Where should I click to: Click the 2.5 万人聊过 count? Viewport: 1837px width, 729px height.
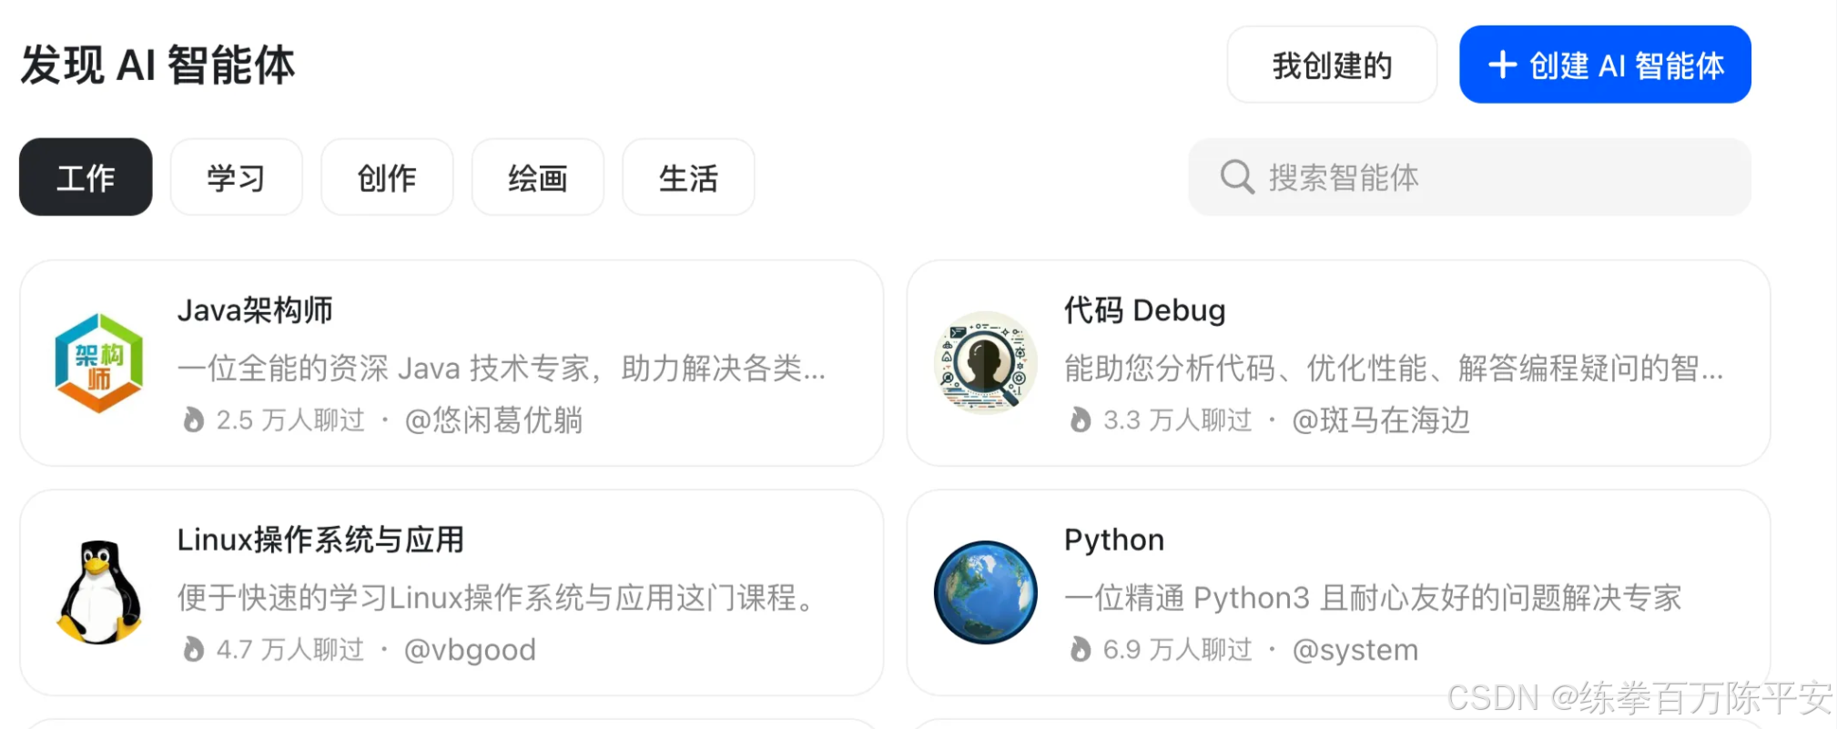pyautogui.click(x=290, y=420)
